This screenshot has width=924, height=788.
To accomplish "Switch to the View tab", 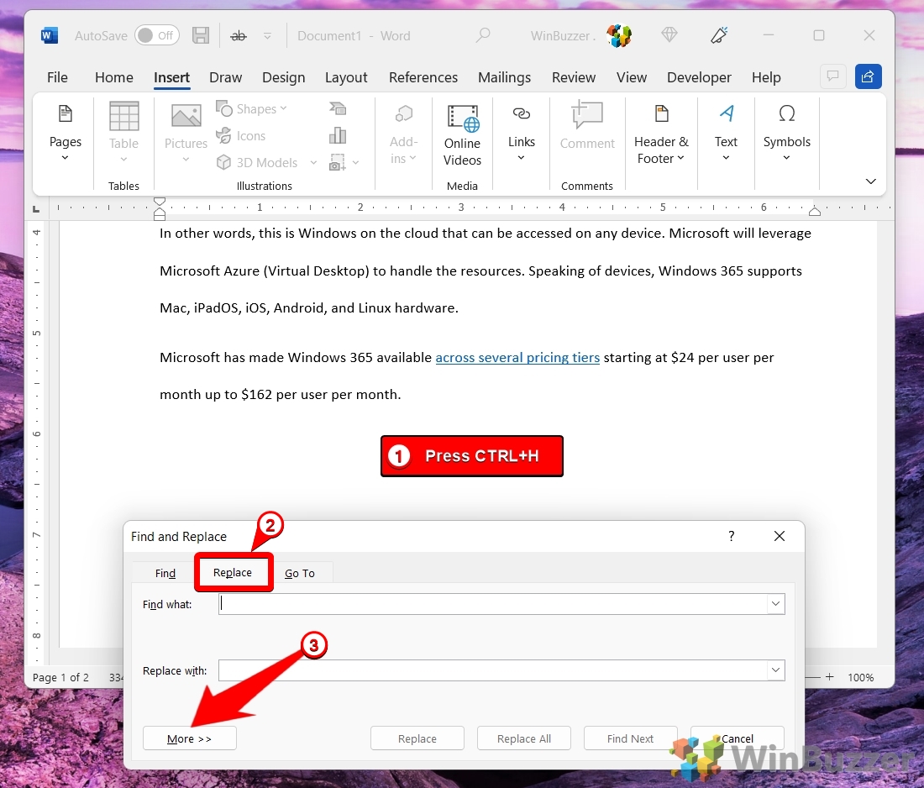I will point(631,77).
